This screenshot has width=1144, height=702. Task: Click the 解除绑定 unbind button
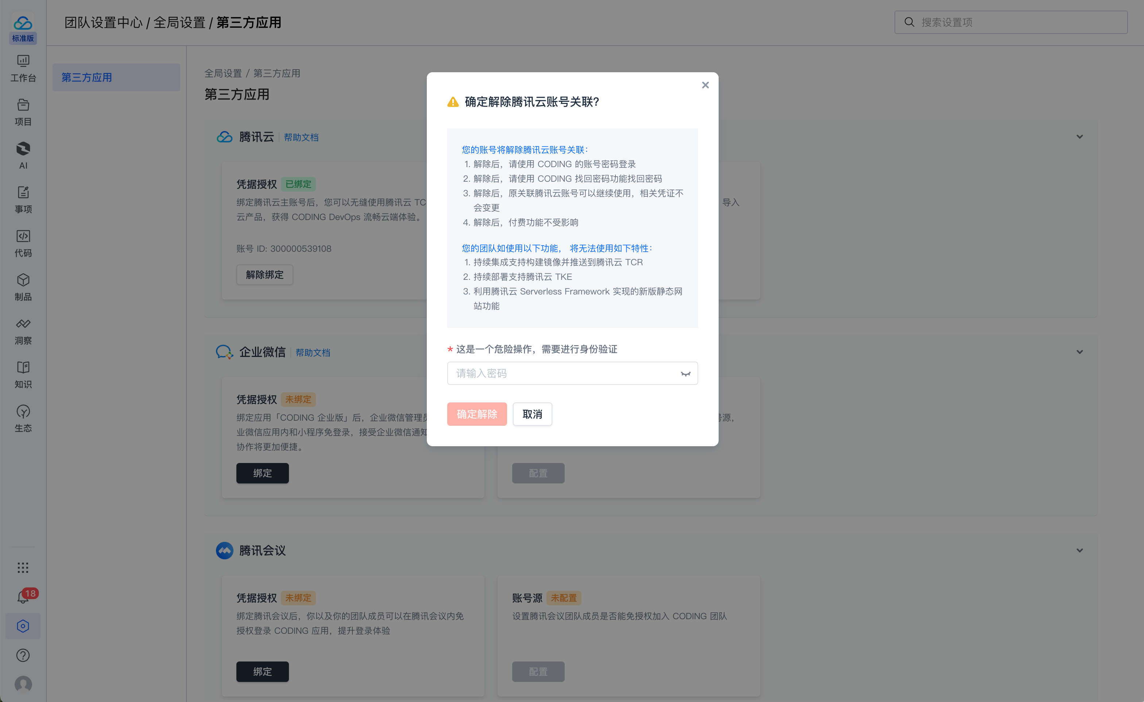point(264,274)
